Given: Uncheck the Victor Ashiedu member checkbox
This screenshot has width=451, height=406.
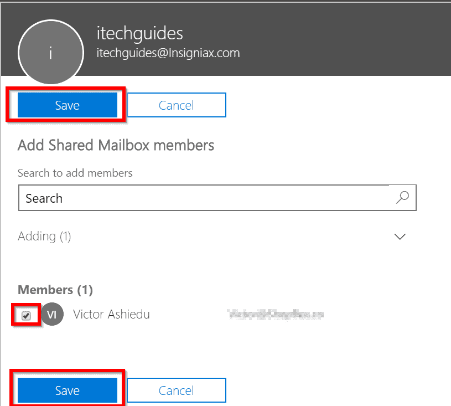Looking at the screenshot, I should [26, 316].
